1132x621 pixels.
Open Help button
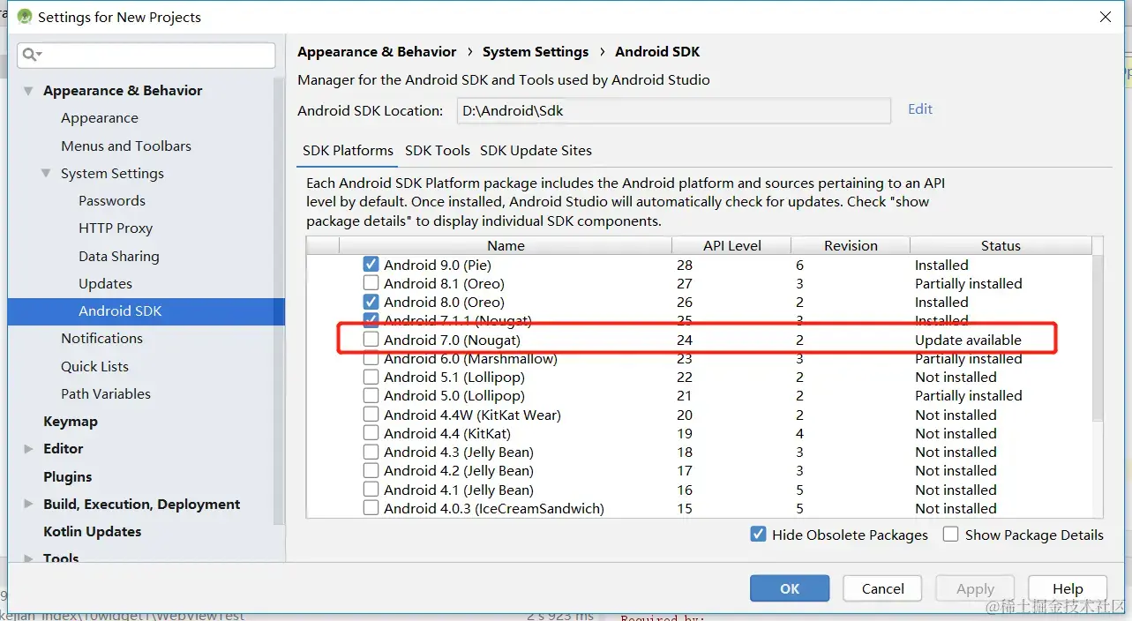click(1068, 588)
